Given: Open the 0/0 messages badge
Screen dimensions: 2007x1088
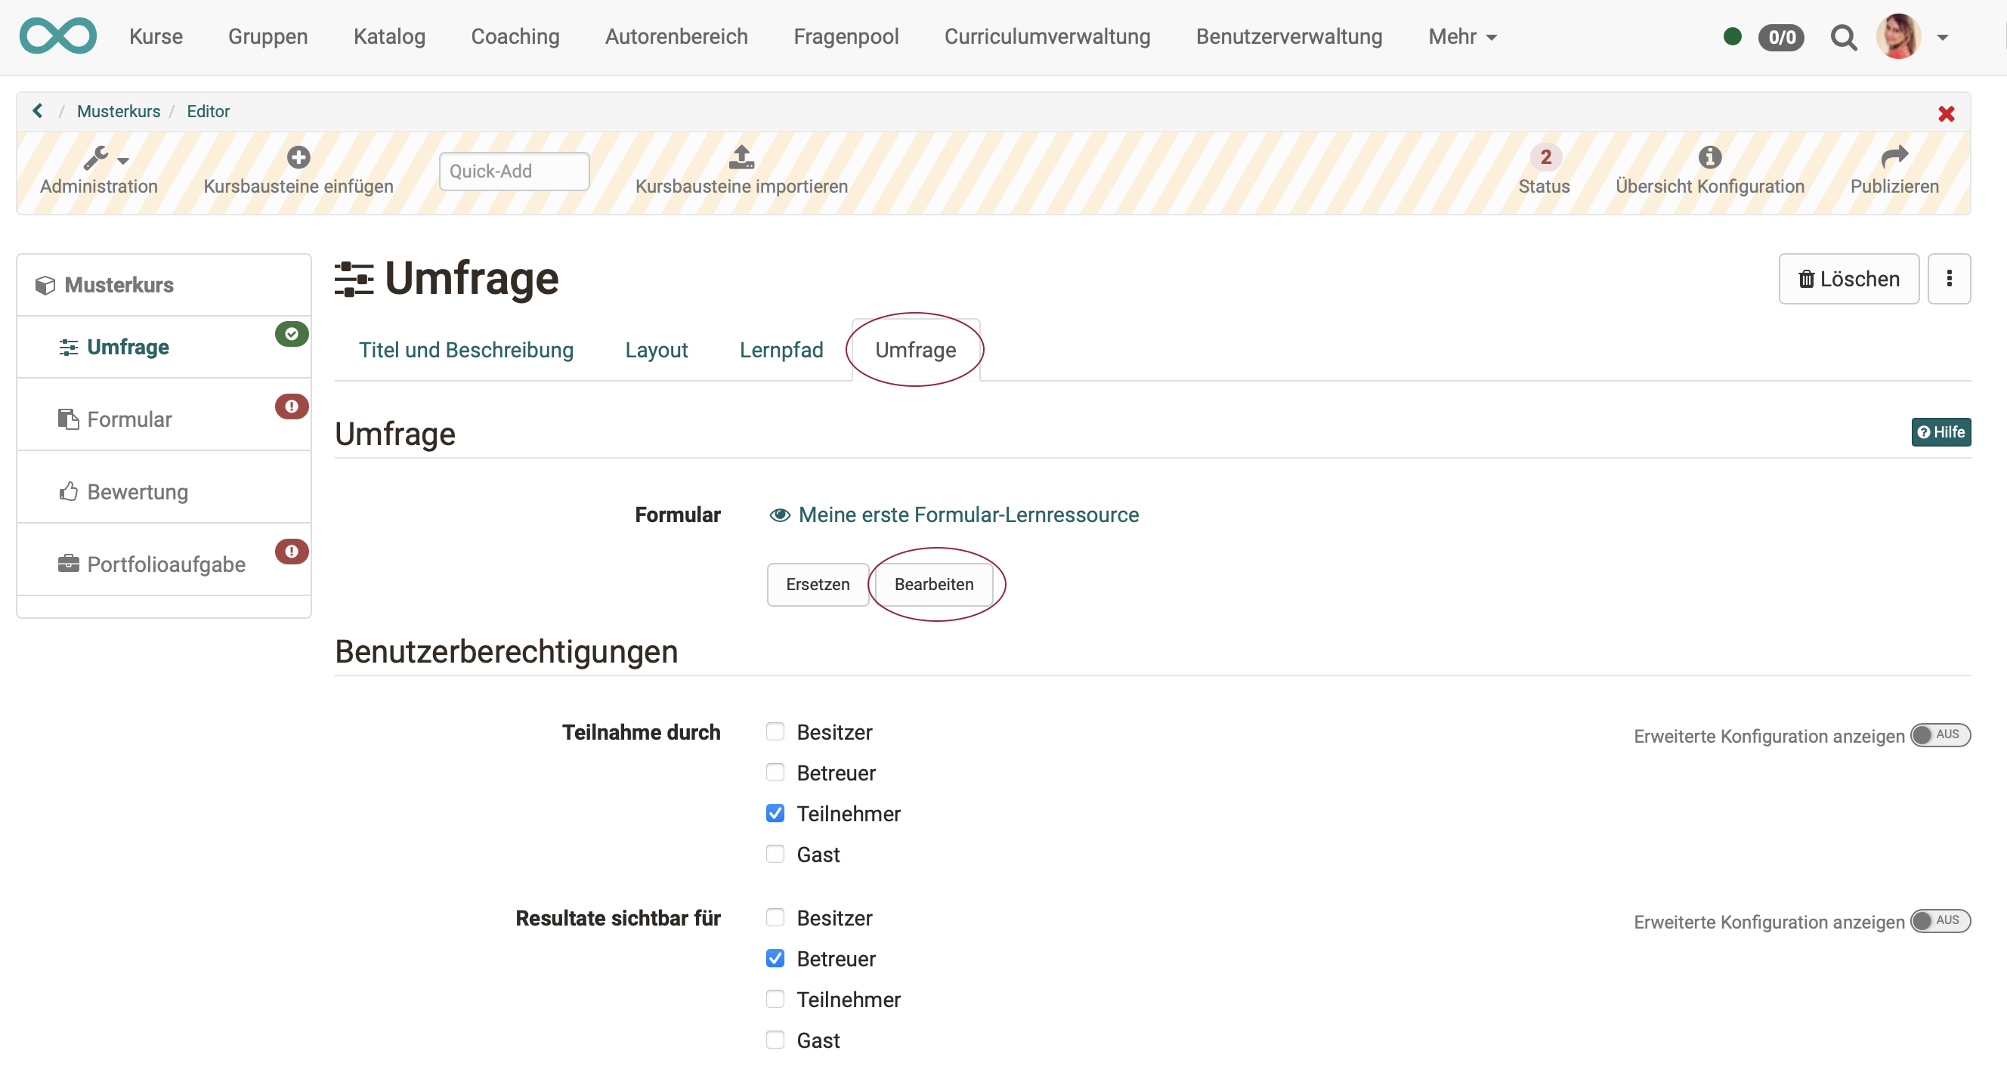Looking at the screenshot, I should tap(1781, 36).
